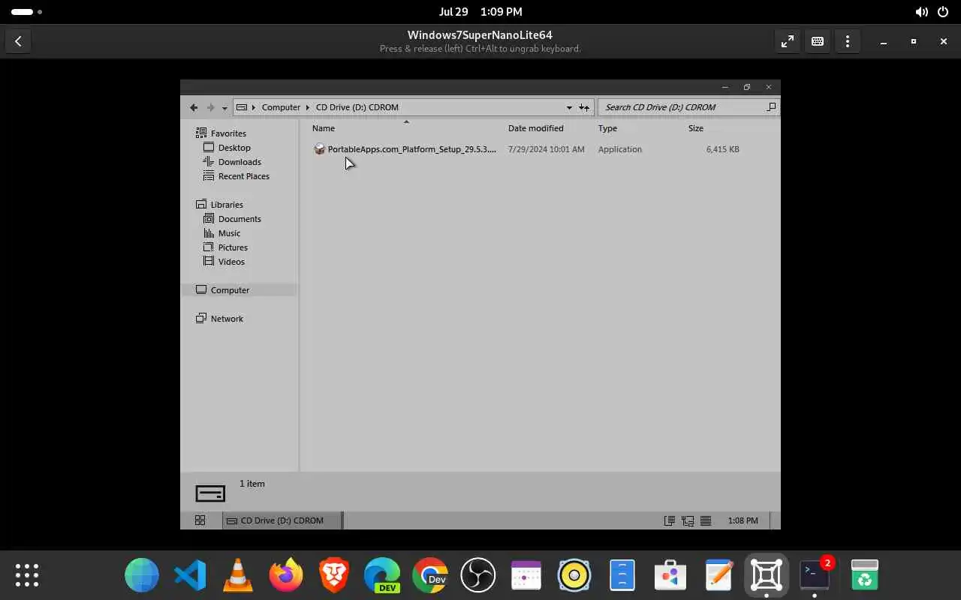The height and width of the screenshot is (600, 961).
Task: Open the Videos library
Action: tap(231, 262)
